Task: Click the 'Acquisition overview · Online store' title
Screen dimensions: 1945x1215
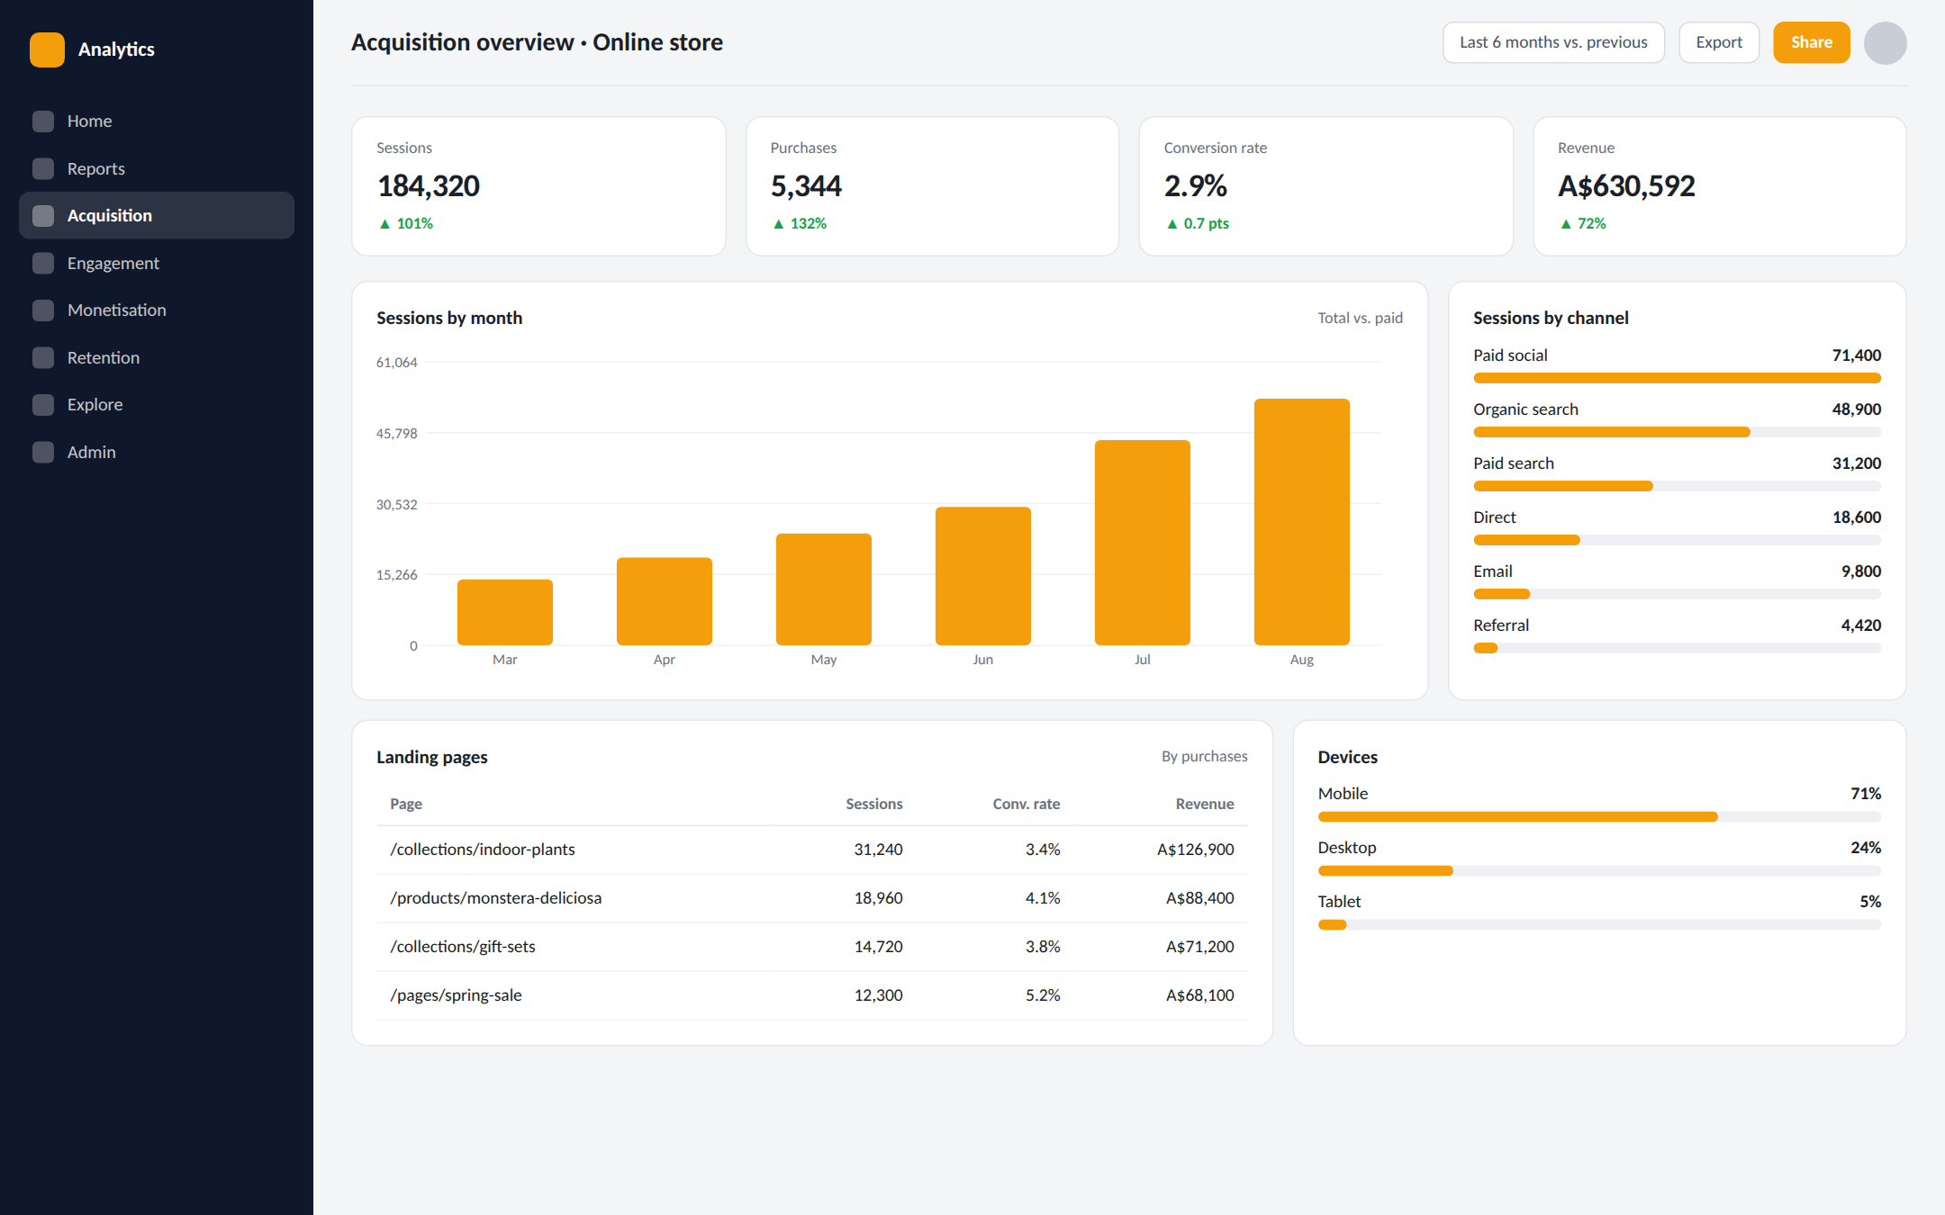Action: tap(537, 42)
